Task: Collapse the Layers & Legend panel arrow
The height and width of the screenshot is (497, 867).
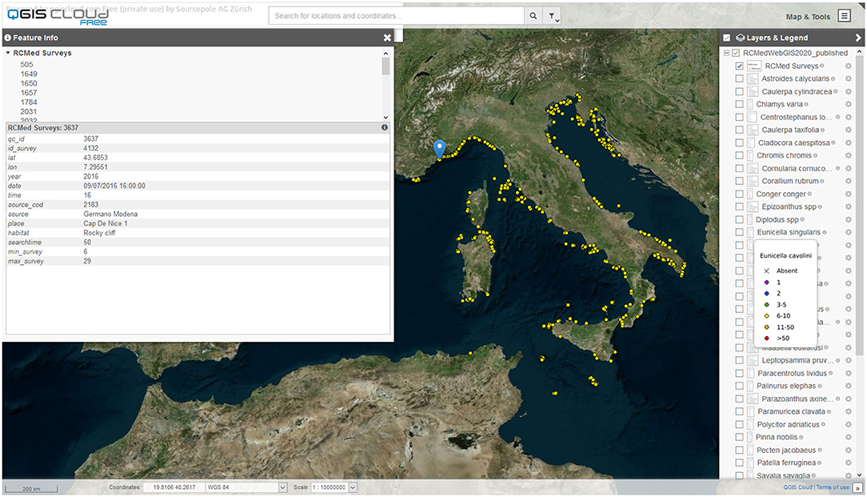Action: point(858,38)
